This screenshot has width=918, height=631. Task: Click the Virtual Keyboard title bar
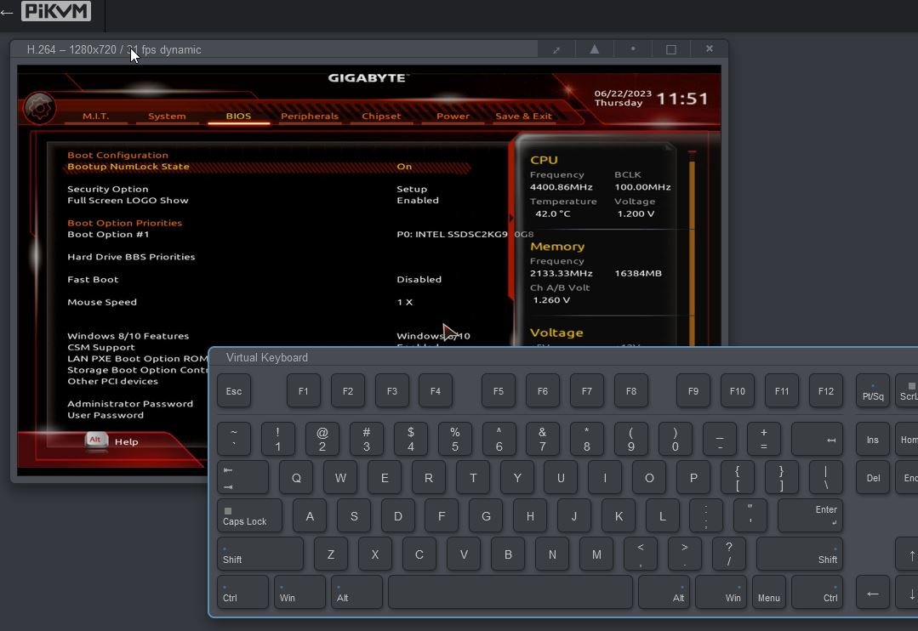point(564,358)
